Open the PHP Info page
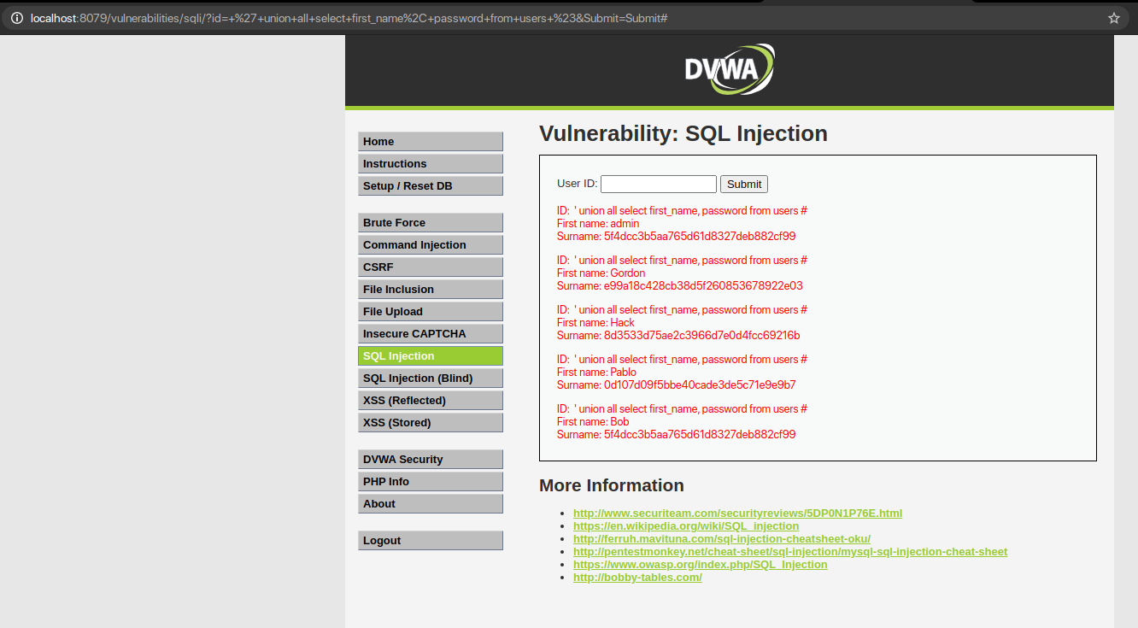 click(431, 482)
